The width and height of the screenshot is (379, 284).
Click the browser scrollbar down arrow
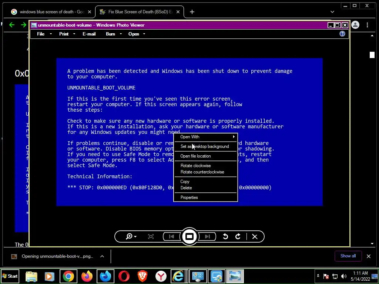[372, 244]
